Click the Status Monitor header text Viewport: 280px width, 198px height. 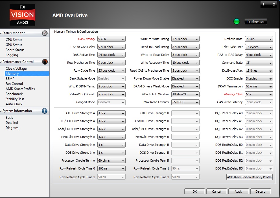(14, 33)
